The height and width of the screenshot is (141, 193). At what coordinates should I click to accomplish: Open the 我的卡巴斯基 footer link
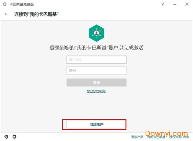pos(156,137)
